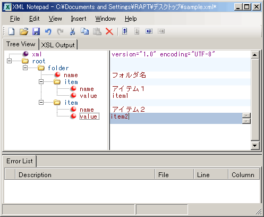Screen dimensions: 264x217
Task: Click the アイテム１ value text
Action: (x=129, y=89)
